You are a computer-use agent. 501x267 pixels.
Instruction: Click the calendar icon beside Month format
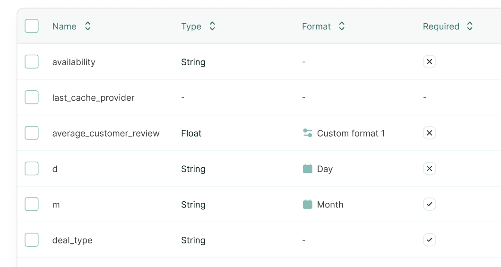(307, 205)
